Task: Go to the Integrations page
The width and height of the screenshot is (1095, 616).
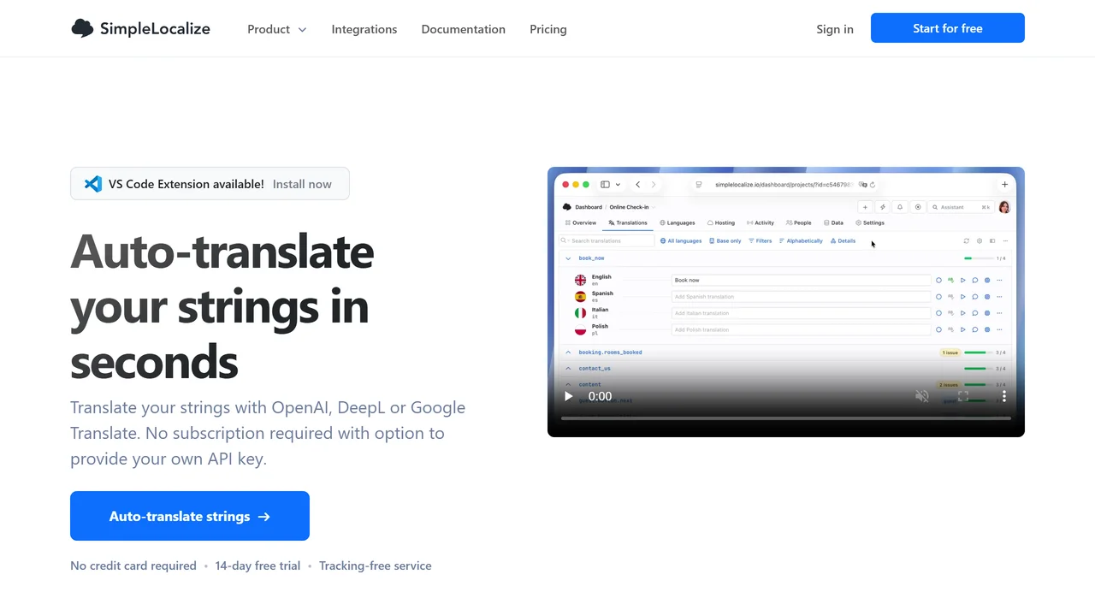Action: 364,29
